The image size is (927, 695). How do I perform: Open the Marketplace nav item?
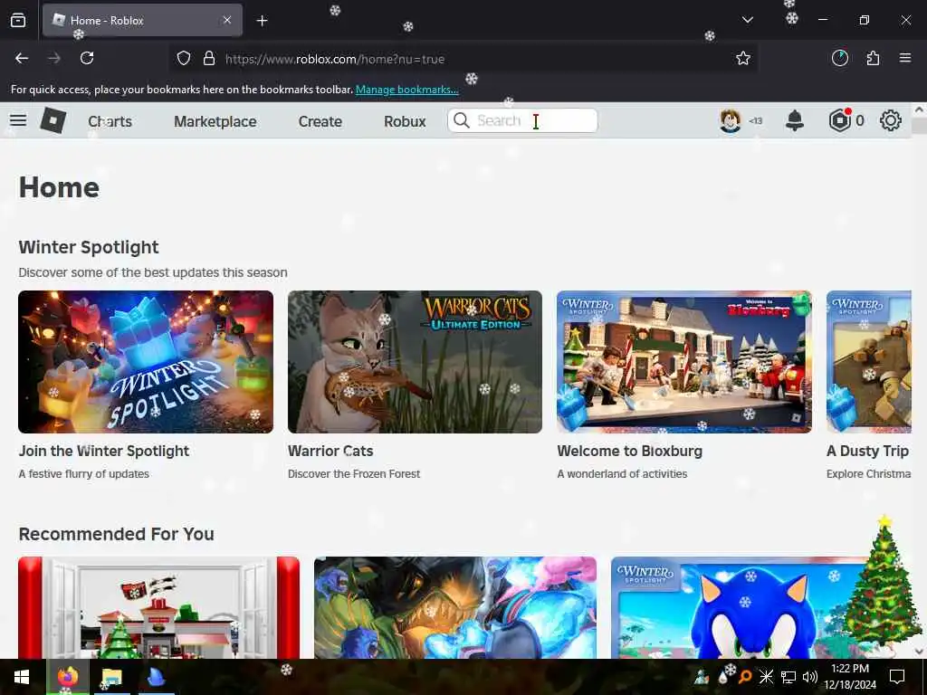tap(215, 121)
